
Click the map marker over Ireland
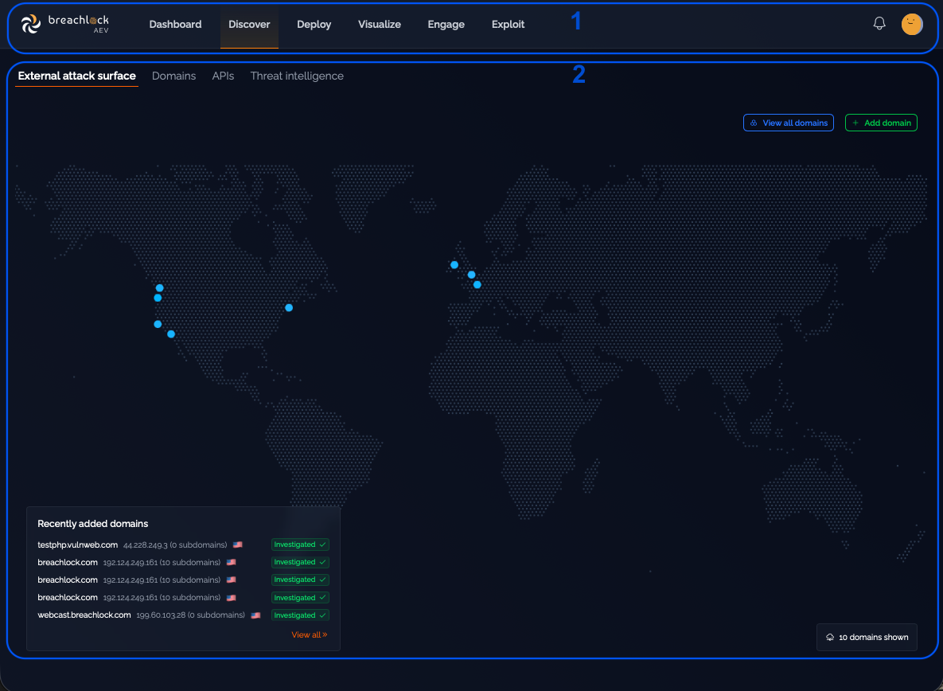coord(454,265)
